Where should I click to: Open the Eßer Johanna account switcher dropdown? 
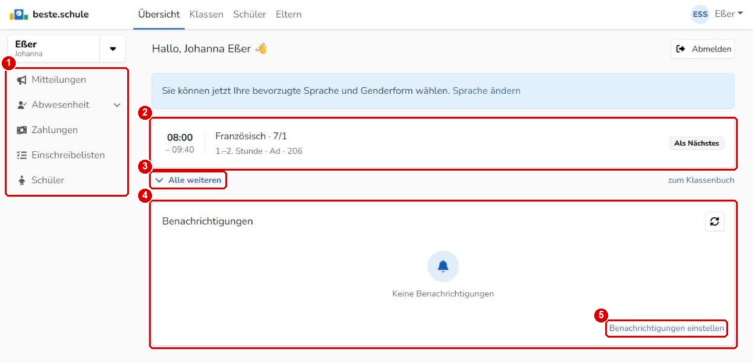(x=113, y=49)
